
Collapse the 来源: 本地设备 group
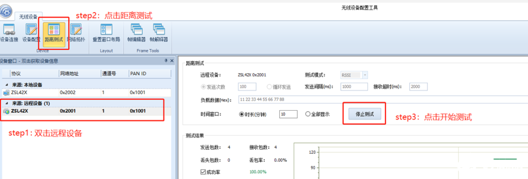(7, 85)
